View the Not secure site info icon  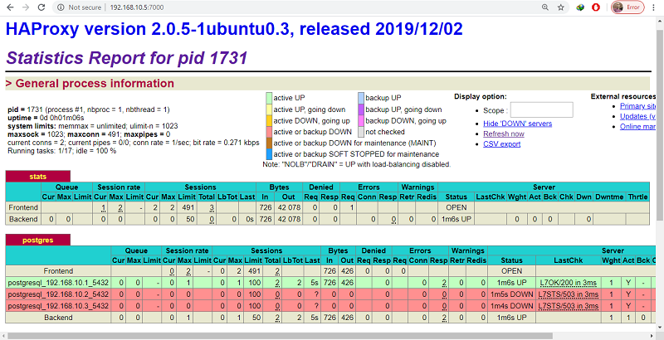coord(61,7)
